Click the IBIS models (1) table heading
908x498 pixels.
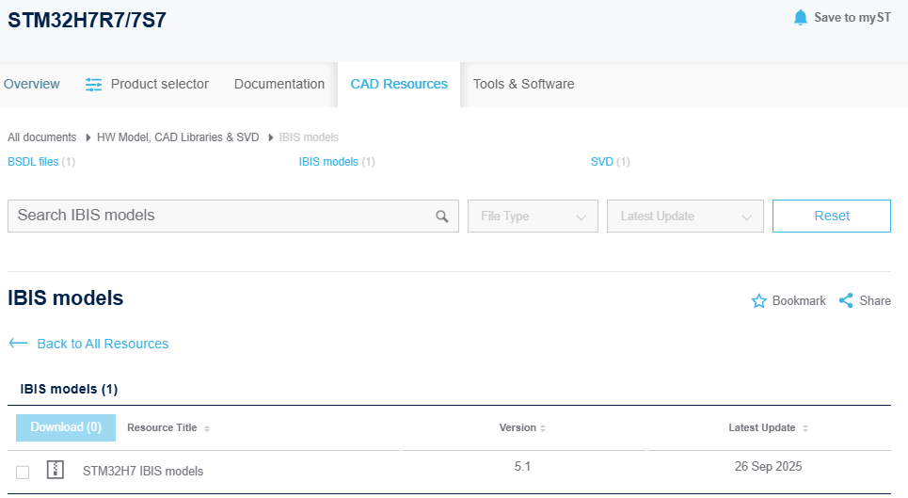[x=69, y=389]
